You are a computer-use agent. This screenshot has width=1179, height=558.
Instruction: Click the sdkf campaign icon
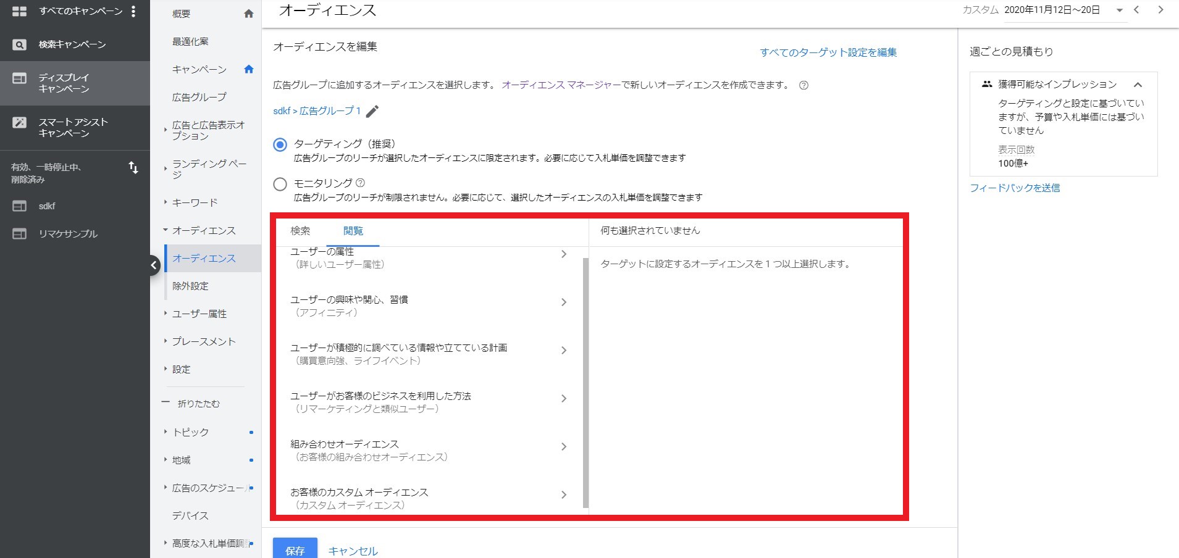[19, 206]
